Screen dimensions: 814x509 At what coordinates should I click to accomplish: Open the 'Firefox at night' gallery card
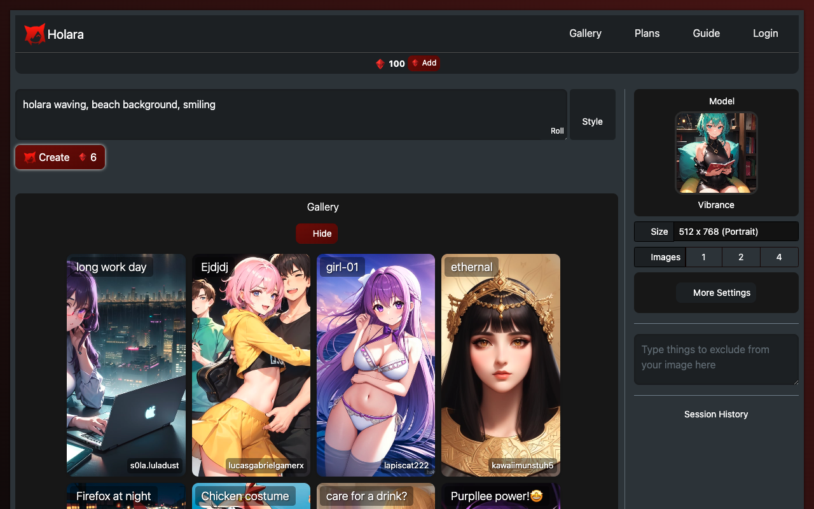pos(126,496)
